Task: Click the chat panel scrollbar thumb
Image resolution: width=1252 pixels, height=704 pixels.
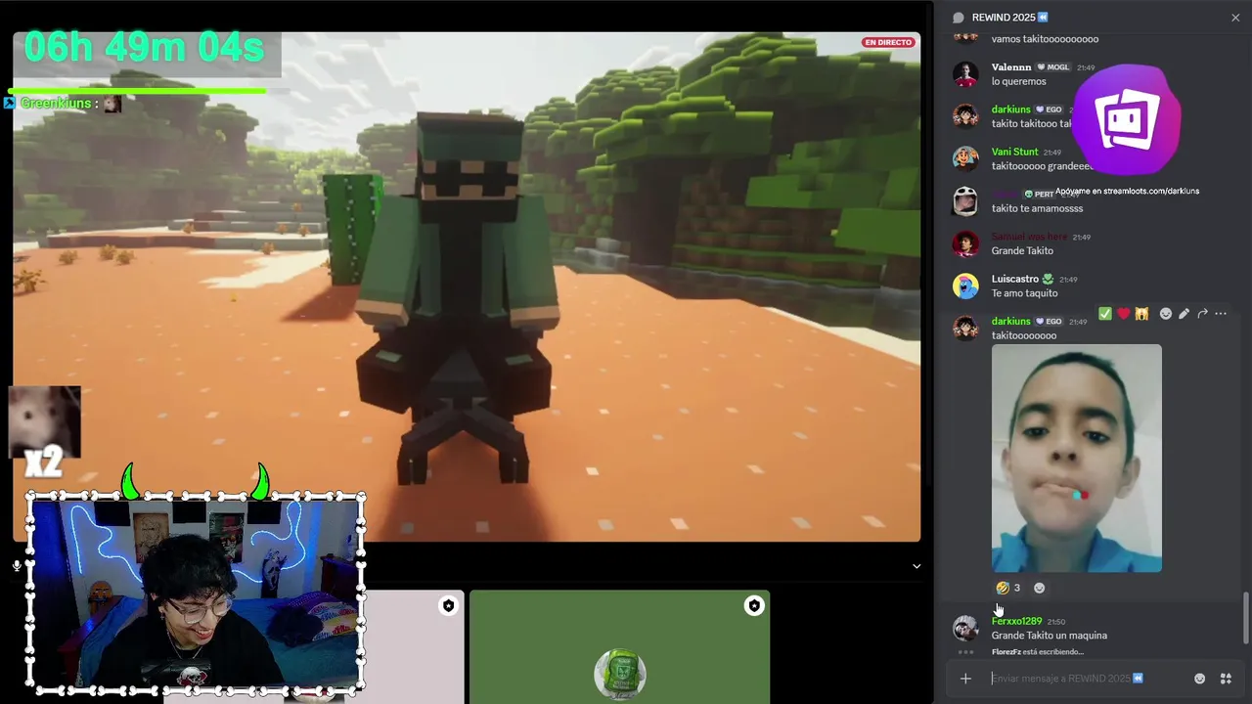Action: [1245, 619]
